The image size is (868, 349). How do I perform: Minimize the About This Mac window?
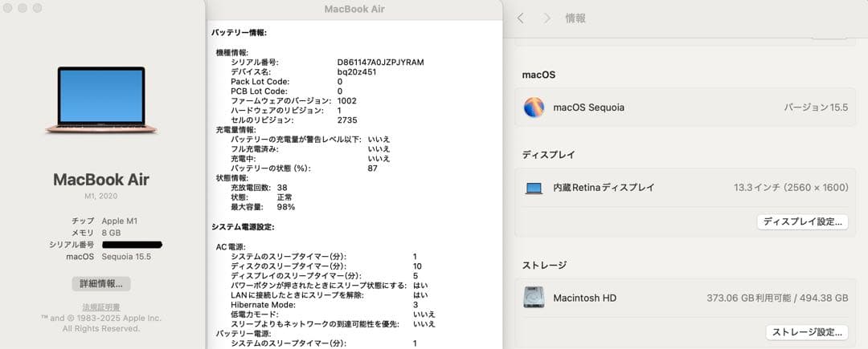pos(23,8)
